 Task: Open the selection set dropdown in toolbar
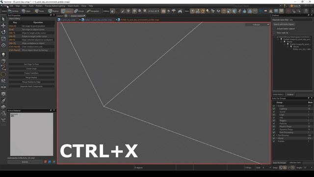click(154, 11)
